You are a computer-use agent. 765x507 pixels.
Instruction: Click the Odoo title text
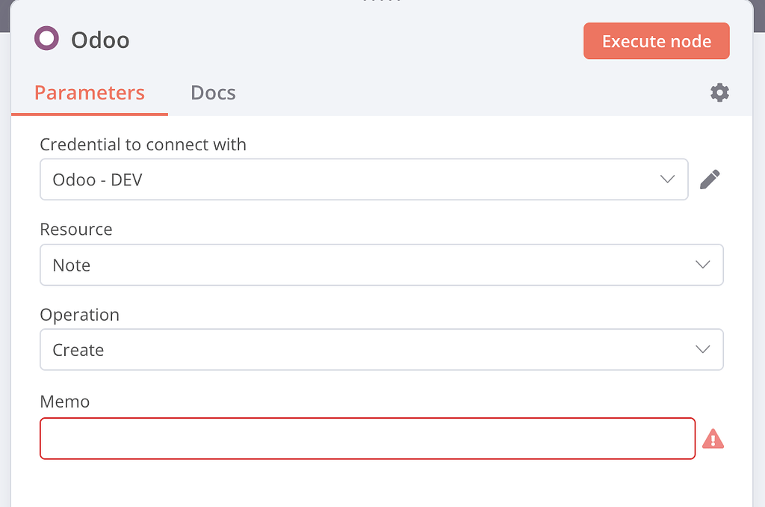(99, 39)
